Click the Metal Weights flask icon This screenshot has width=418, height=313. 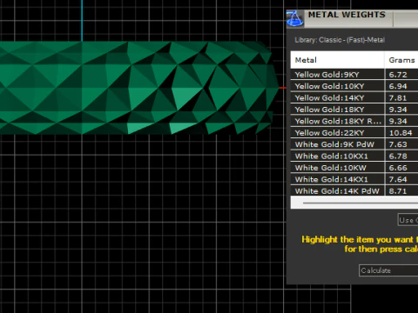(295, 19)
